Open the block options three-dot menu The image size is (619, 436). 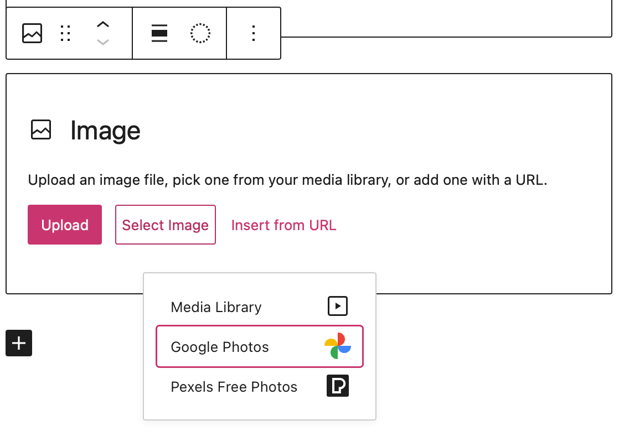pyautogui.click(x=254, y=33)
